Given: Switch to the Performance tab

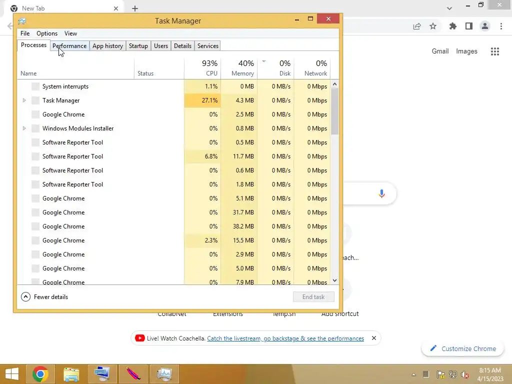Looking at the screenshot, I should pyautogui.click(x=69, y=45).
